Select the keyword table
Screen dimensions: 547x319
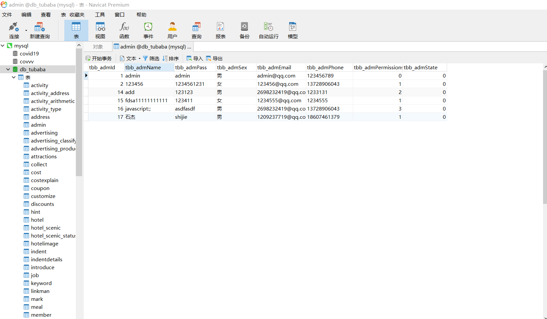(x=41, y=283)
